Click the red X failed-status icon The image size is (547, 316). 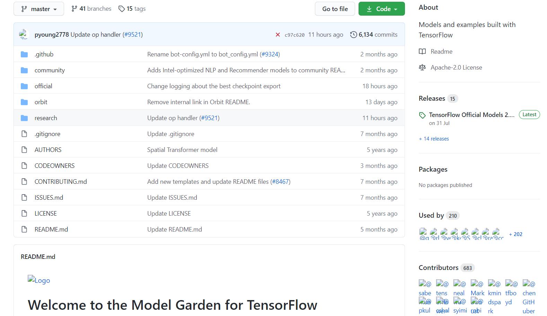tap(277, 35)
